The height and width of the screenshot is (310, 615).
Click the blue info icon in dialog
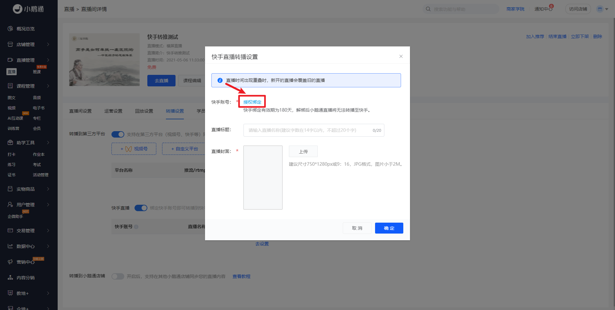[220, 80]
